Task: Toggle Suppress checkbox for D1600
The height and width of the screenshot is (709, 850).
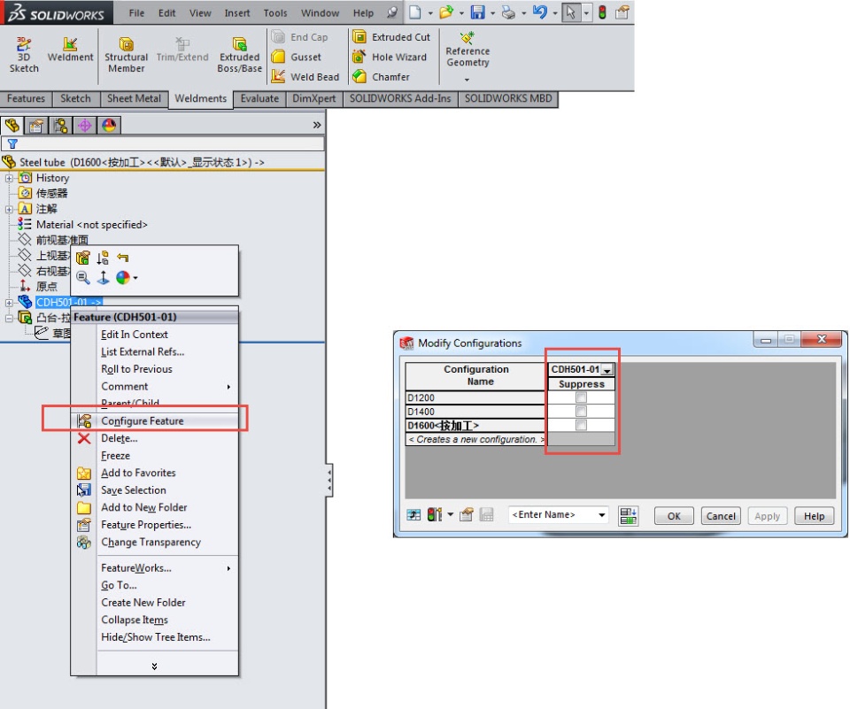Action: point(581,425)
